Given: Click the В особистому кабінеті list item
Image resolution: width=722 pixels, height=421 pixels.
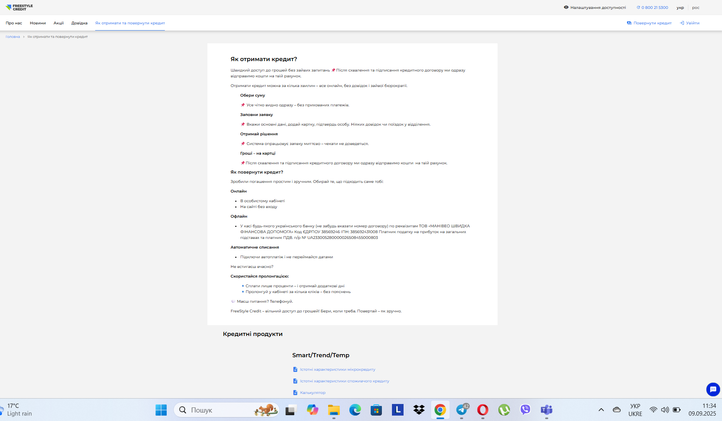Looking at the screenshot, I should click(262, 201).
